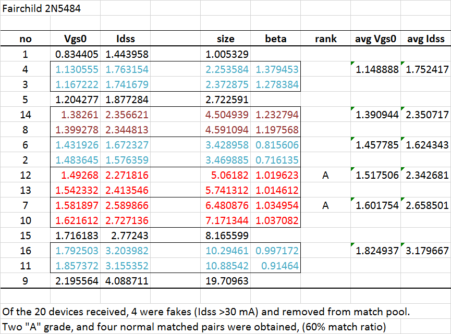
Task: Select the beta cell 0.716135
Action: pyautogui.click(x=275, y=160)
